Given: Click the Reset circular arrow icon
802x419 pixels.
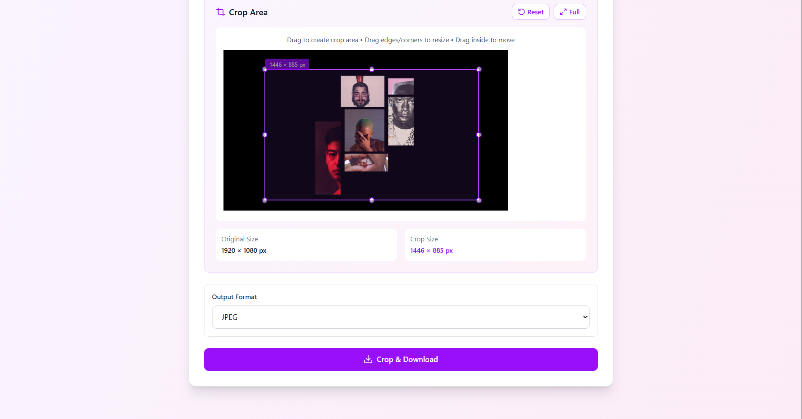Looking at the screenshot, I should click(522, 12).
